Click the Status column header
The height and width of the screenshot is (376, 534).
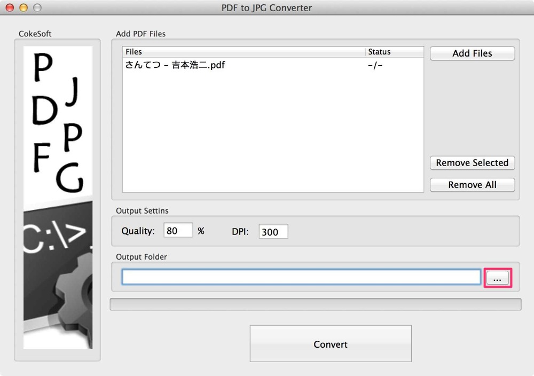(395, 52)
